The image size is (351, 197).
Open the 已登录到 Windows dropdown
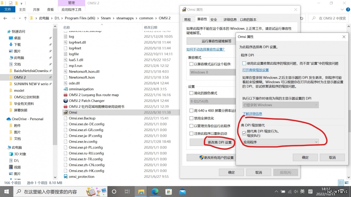coord(281,105)
